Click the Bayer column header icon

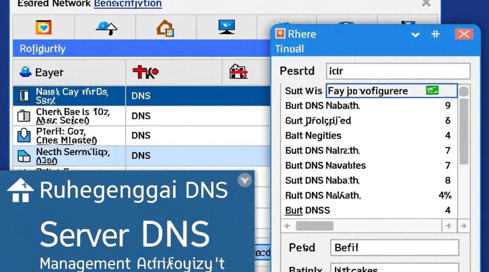click(25, 72)
